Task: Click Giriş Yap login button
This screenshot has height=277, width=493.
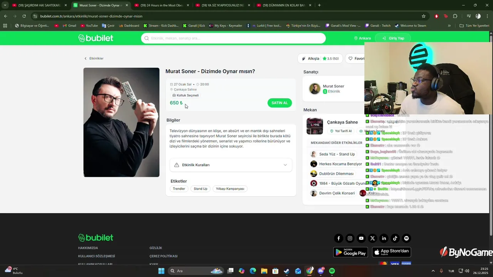Action: tap(393, 38)
